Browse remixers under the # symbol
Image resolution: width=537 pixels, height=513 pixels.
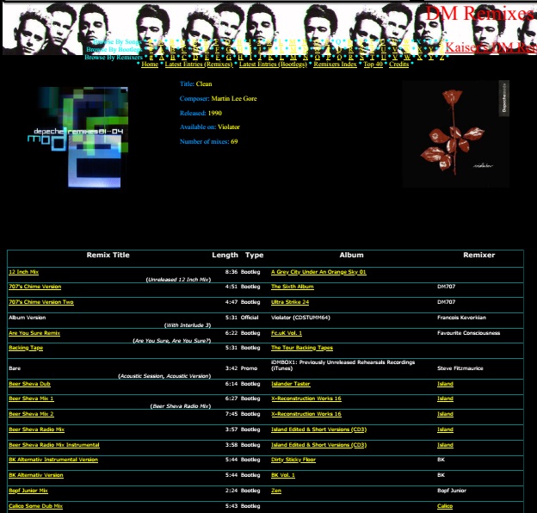pos(151,57)
